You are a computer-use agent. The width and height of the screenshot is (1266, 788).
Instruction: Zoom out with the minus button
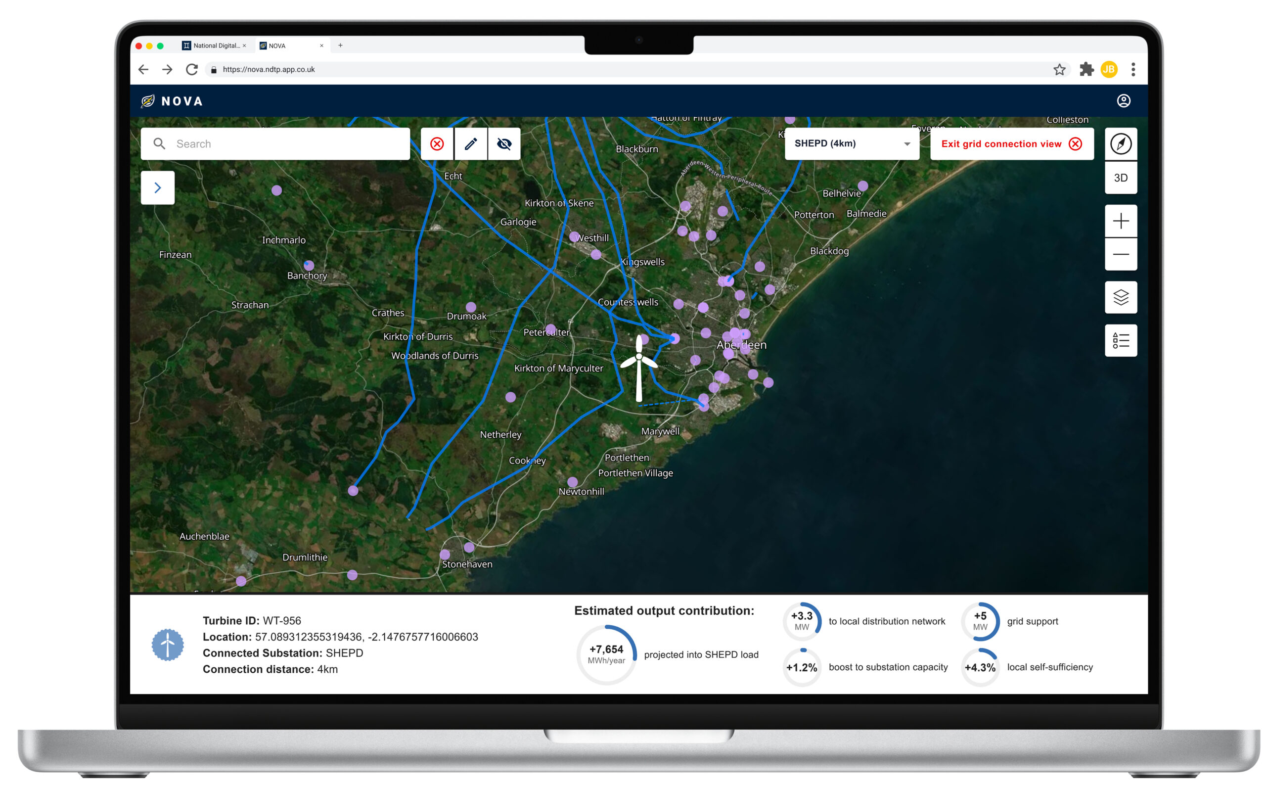click(1121, 254)
